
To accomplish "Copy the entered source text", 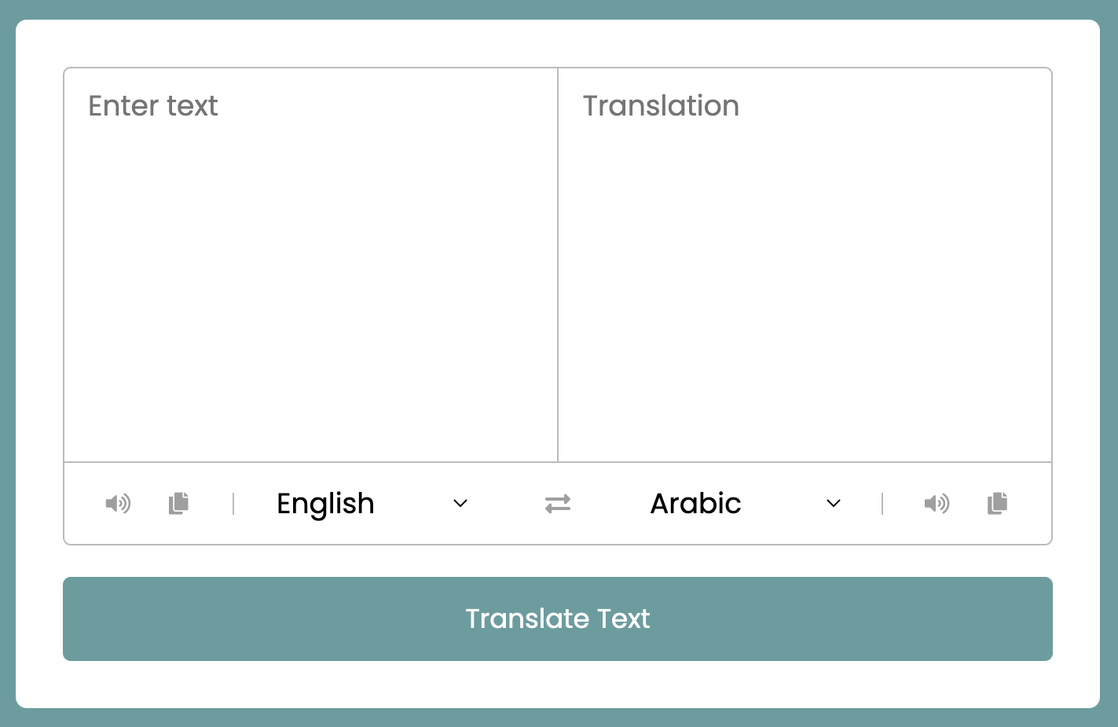I will pyautogui.click(x=178, y=504).
